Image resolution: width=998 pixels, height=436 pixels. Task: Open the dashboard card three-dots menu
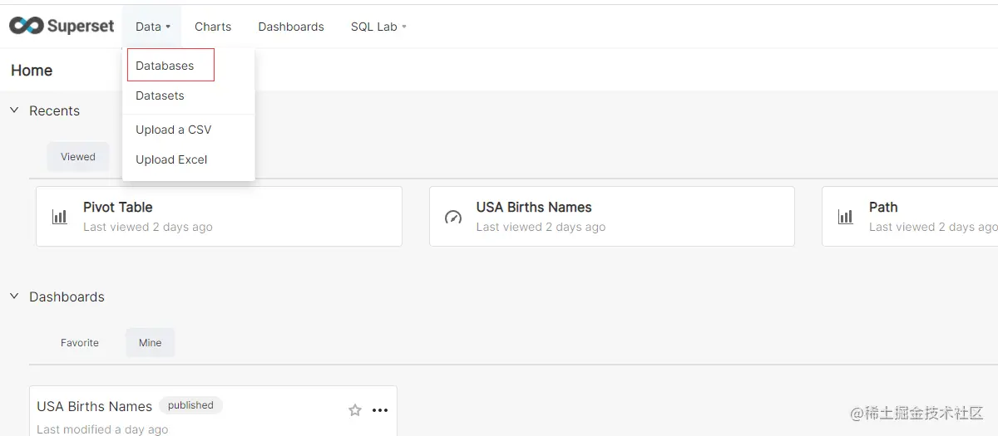tap(380, 410)
